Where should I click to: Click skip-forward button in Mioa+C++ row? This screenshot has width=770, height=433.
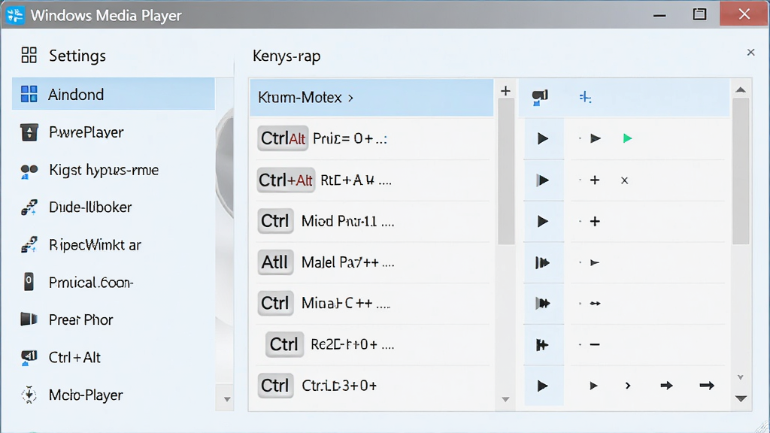543,304
